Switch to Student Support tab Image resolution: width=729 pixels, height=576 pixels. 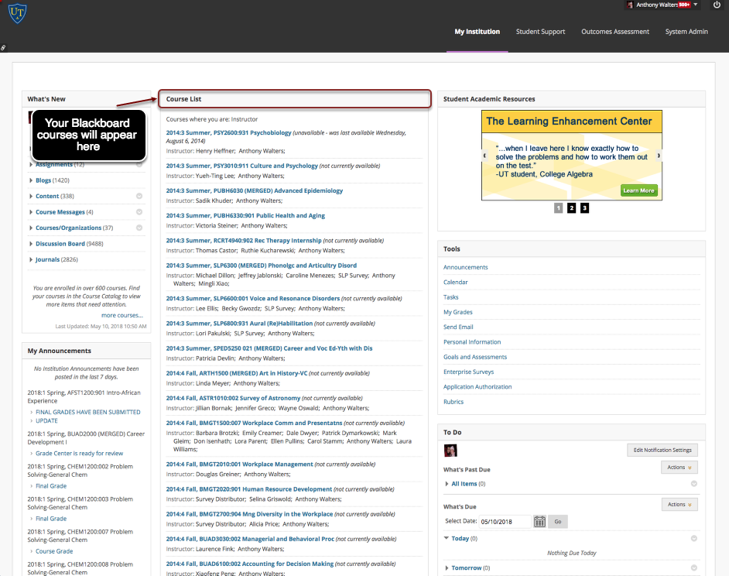540,32
